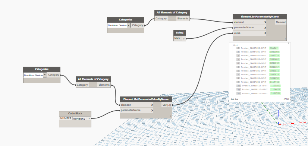Pin the list preview bubble
Screen dimensions: 308x146
pyautogui.click(x=288, y=43)
